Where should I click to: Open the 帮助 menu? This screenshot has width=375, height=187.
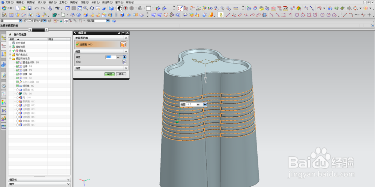tap(130, 2)
